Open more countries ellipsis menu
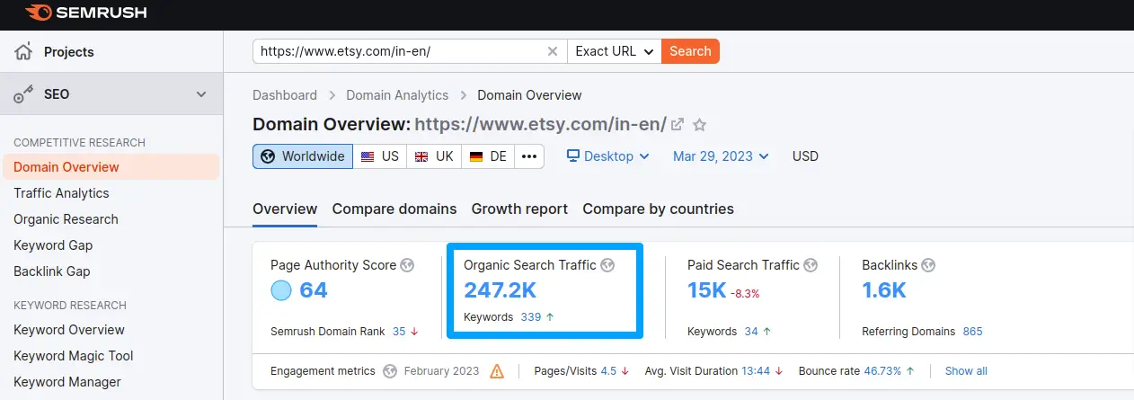This screenshot has width=1134, height=400. tap(528, 156)
